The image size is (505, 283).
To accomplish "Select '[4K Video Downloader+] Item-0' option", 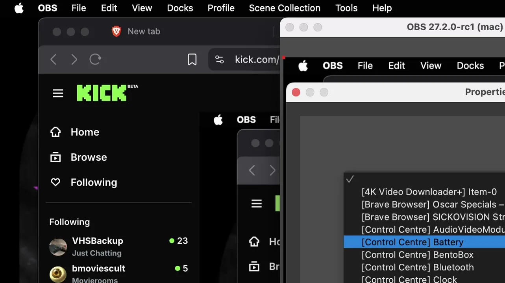I will pos(424,192).
